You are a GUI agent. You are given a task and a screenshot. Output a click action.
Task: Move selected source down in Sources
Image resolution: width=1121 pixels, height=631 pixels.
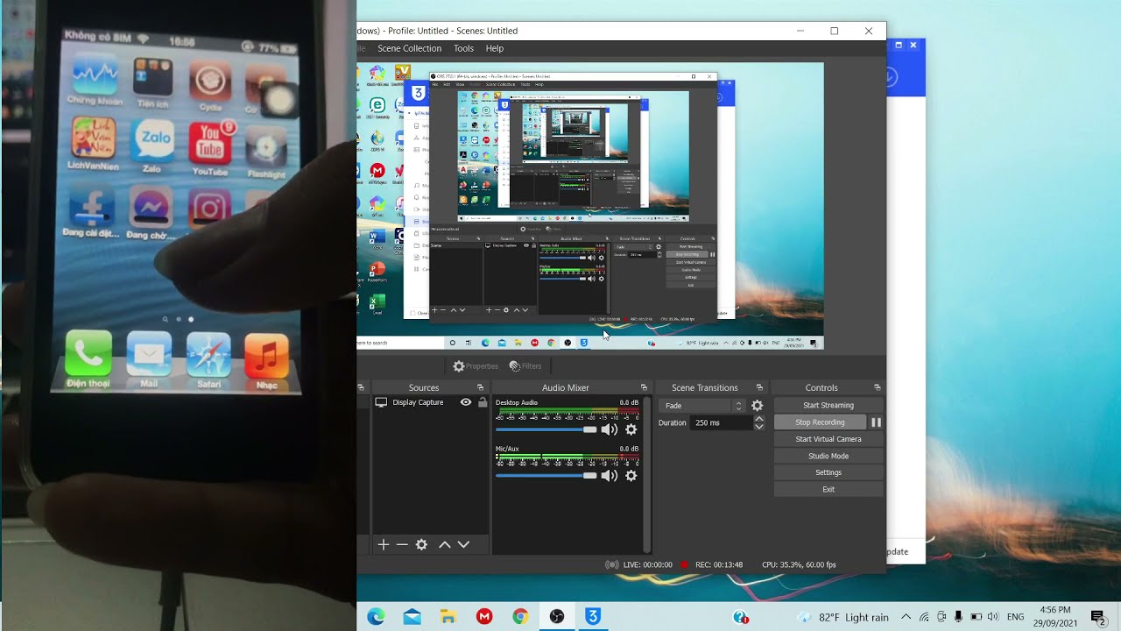click(463, 544)
